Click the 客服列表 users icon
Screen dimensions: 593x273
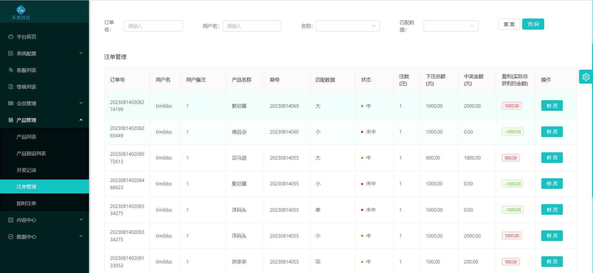[x=11, y=70]
